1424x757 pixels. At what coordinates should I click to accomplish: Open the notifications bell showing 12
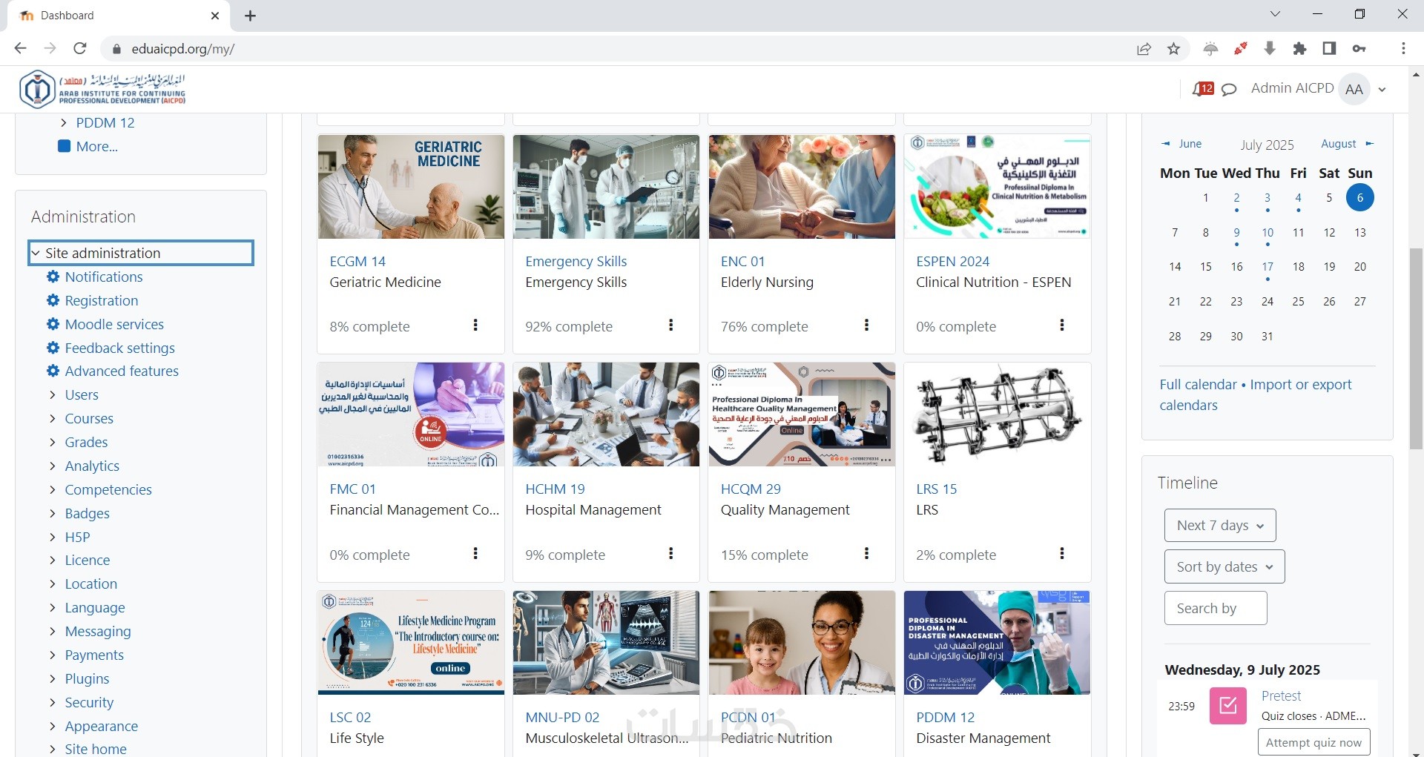[x=1203, y=89]
